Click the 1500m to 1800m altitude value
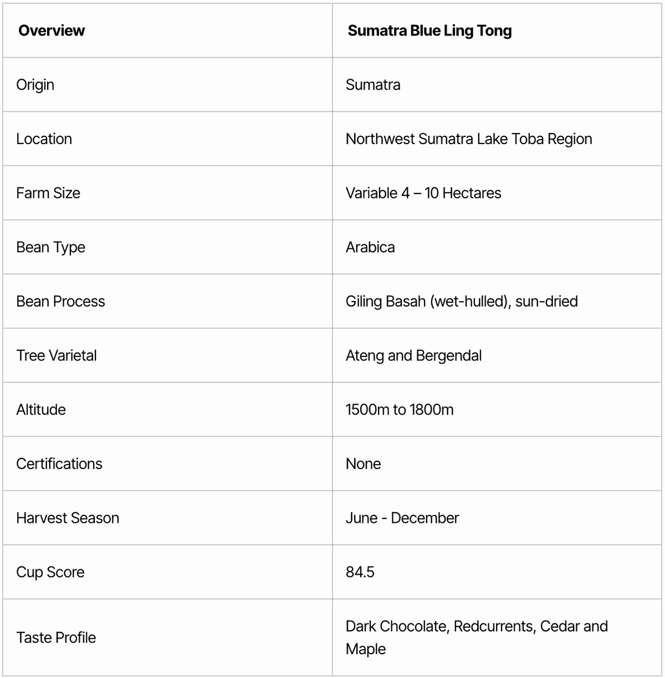 pos(400,410)
